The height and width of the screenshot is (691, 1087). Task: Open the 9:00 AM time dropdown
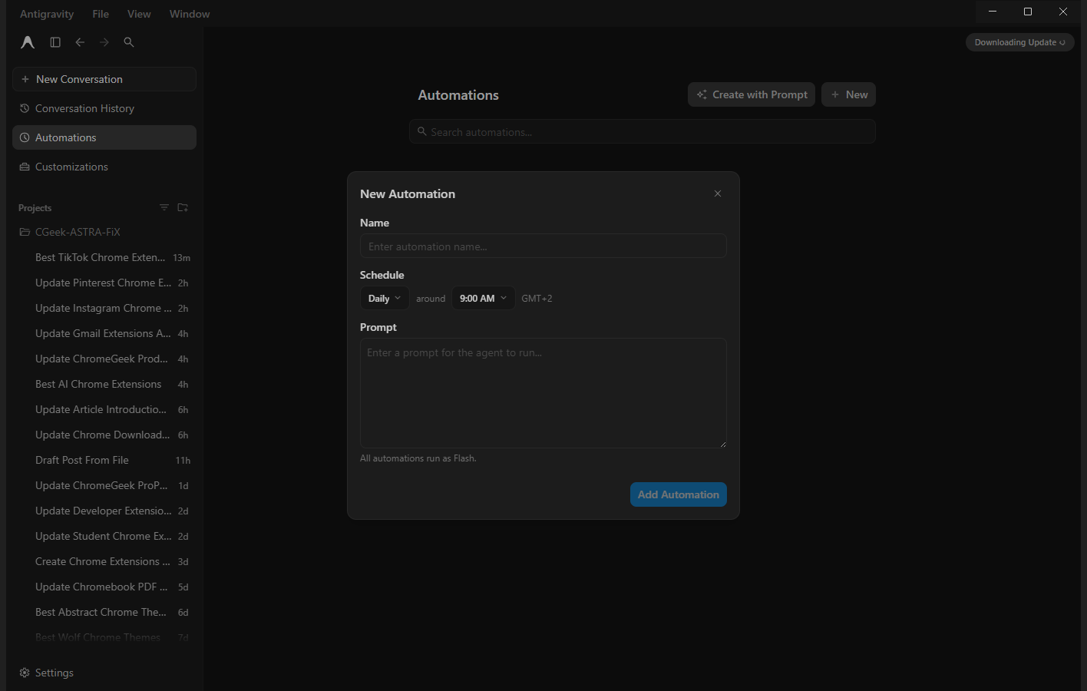pos(483,299)
